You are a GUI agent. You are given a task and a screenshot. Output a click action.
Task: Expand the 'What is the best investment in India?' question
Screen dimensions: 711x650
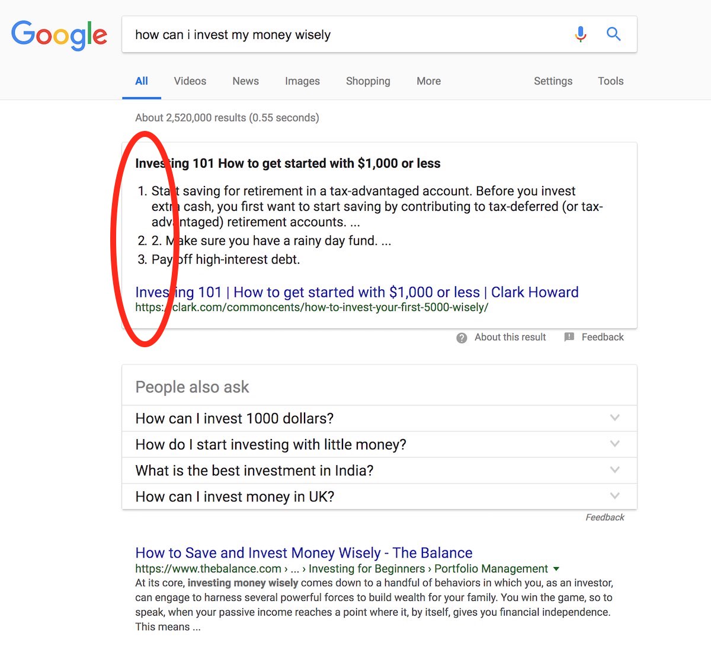coord(379,470)
